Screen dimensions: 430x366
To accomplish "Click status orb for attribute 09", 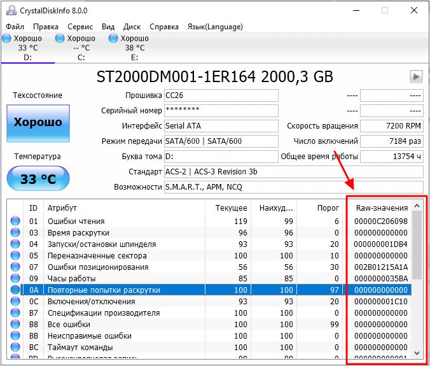I will (x=15, y=279).
